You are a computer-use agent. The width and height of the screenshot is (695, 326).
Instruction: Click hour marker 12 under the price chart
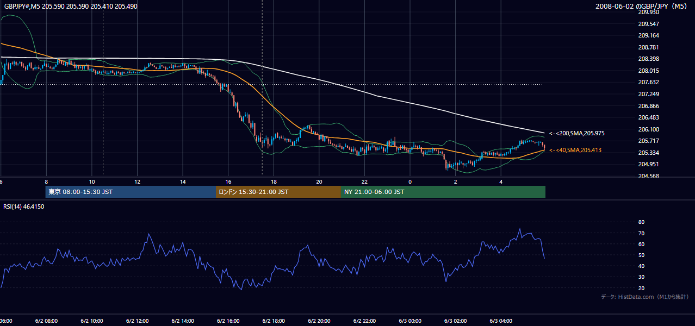[138, 182]
